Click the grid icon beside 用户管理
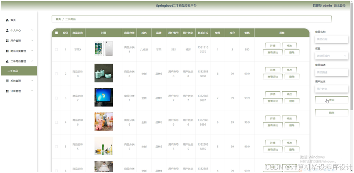Image resolution: width=354 pixels, height=173 pixels. pos(7,41)
